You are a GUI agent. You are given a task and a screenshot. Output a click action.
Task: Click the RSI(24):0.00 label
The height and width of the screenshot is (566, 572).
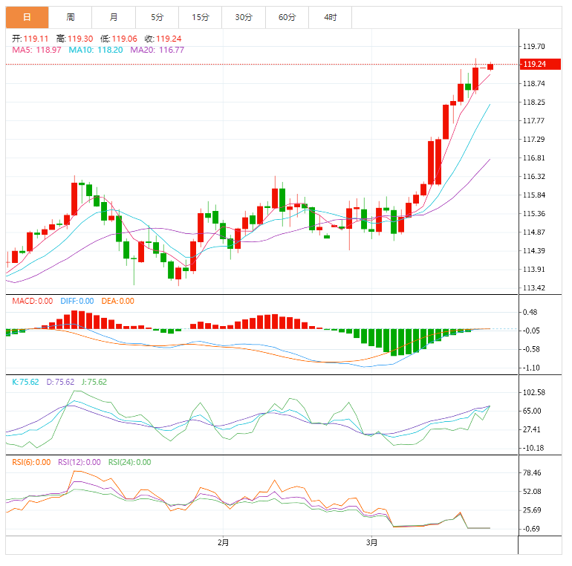[129, 463]
